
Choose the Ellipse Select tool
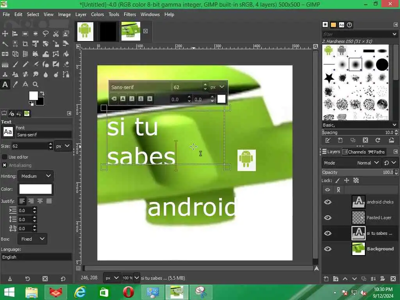pos(35,34)
